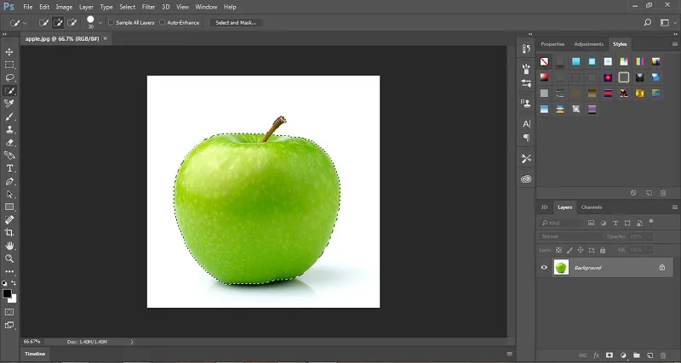The height and width of the screenshot is (363, 681).
Task: Open the Timeline panel
Action: (35, 354)
